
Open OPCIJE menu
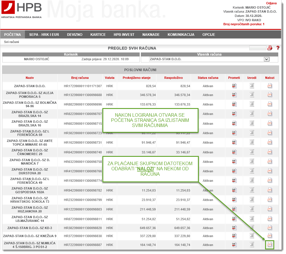click(209, 34)
